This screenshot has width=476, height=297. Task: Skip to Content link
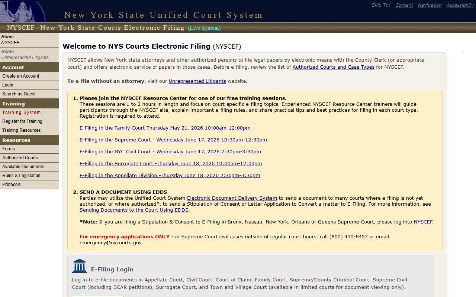[x=404, y=5]
